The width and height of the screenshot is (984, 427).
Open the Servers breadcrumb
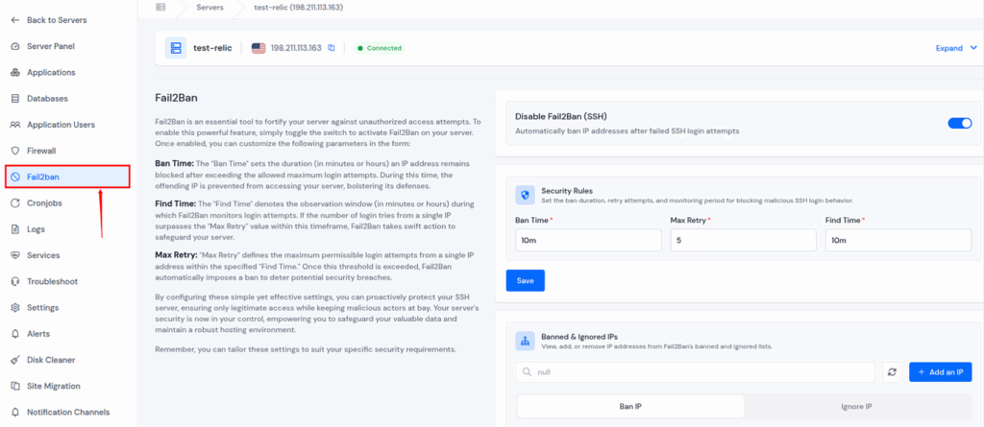[210, 7]
